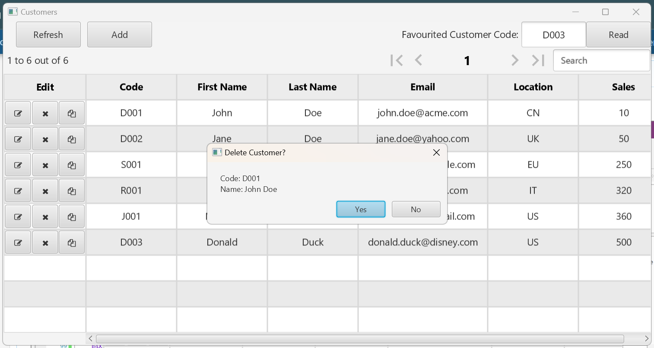Click the Read button
The width and height of the screenshot is (654, 348).
[x=618, y=34]
